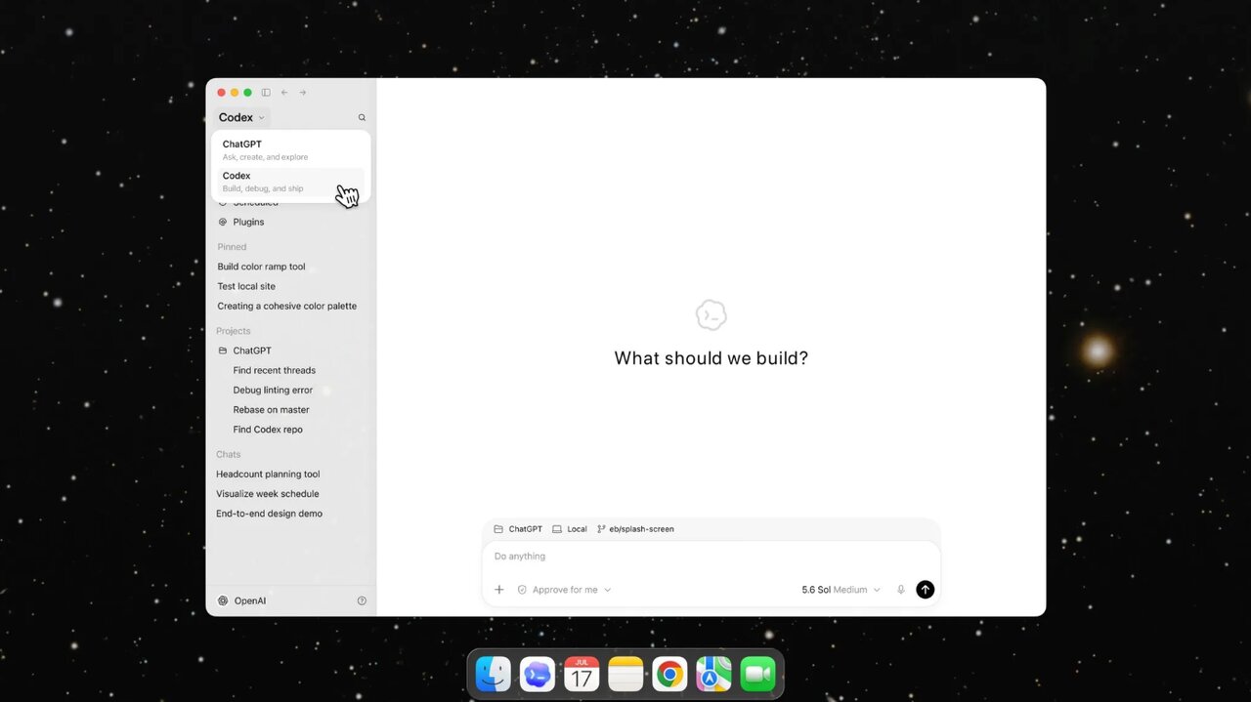Open the 5.6 Sol Medium model selector
The height and width of the screenshot is (702, 1251).
pyautogui.click(x=841, y=590)
